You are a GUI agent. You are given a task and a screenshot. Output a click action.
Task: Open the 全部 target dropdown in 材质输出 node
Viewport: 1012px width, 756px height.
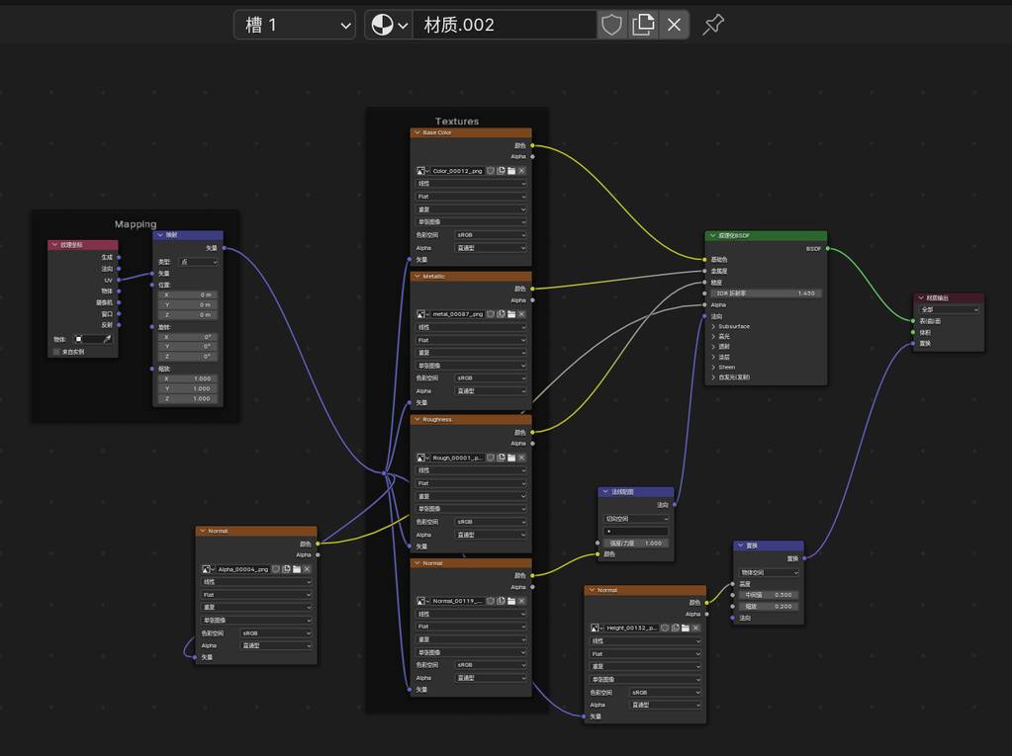[x=949, y=309]
